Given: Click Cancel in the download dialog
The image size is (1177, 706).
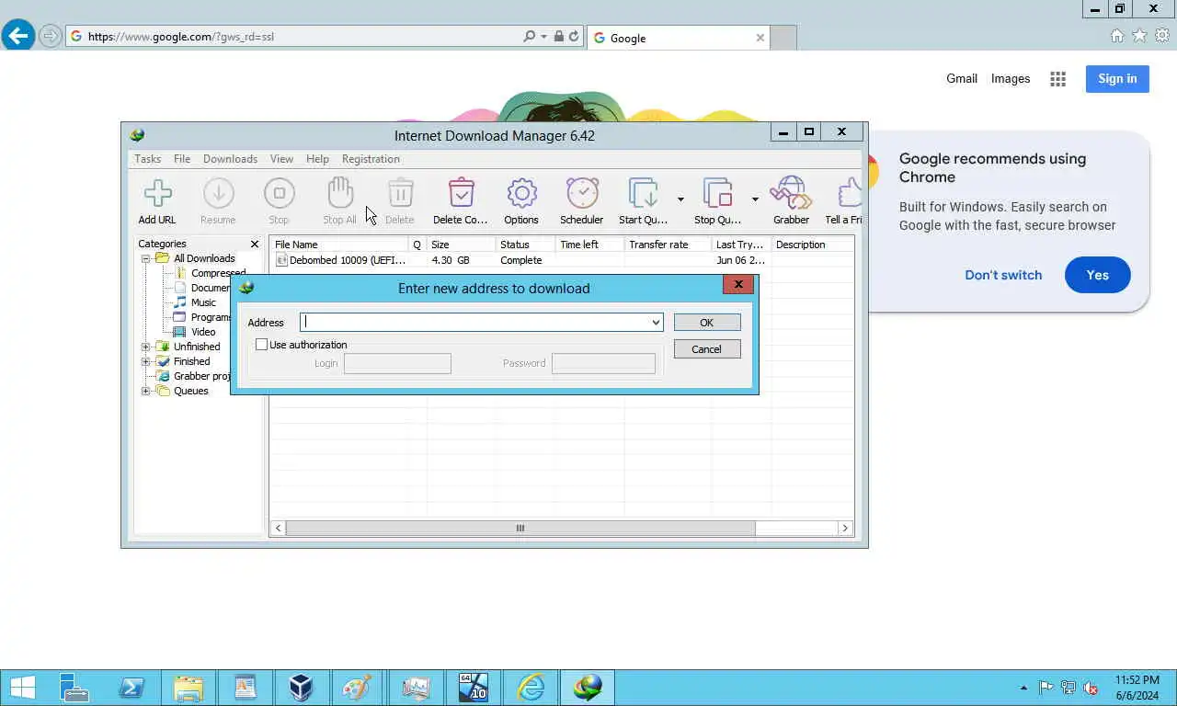Looking at the screenshot, I should point(707,349).
